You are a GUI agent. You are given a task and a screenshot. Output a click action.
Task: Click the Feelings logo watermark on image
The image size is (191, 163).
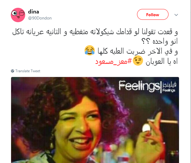pos(139,86)
